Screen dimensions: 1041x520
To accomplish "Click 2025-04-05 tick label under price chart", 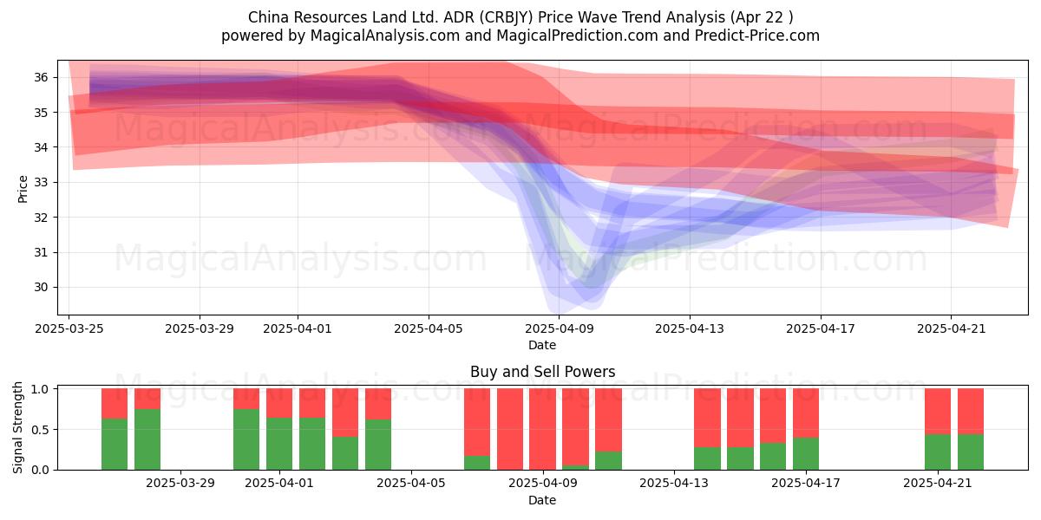I will pos(429,328).
